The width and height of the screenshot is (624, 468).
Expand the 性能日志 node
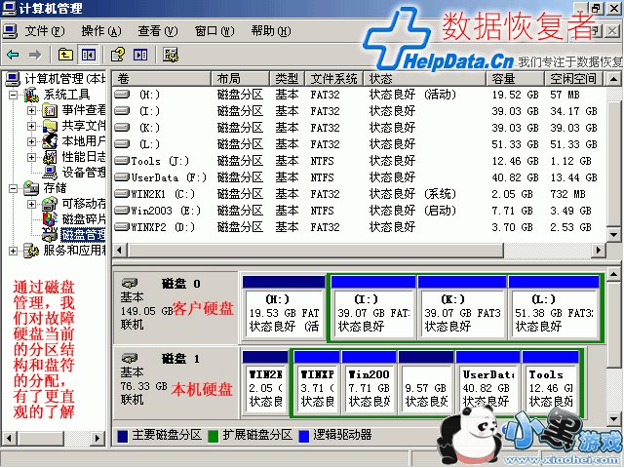click(32, 157)
